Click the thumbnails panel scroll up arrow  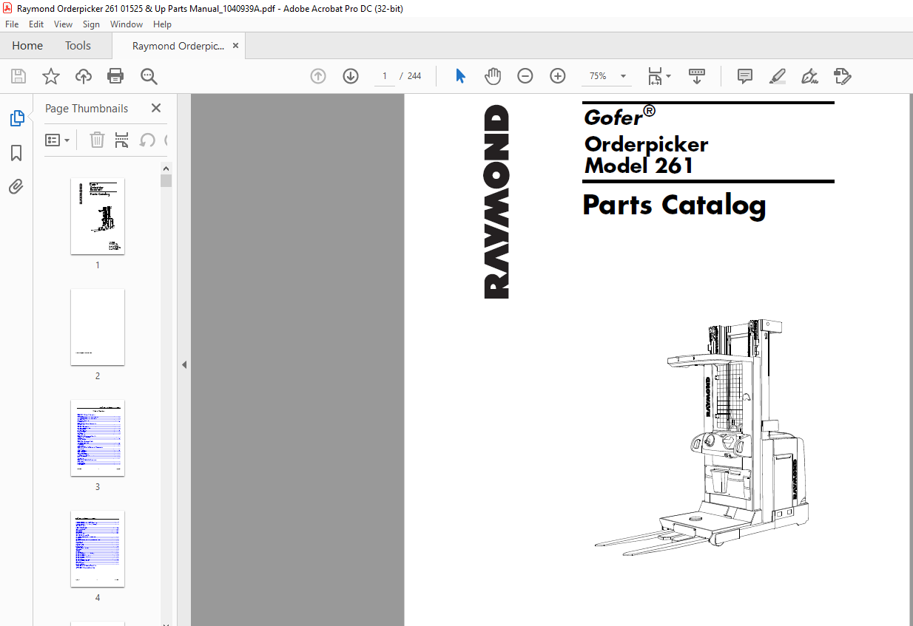166,168
